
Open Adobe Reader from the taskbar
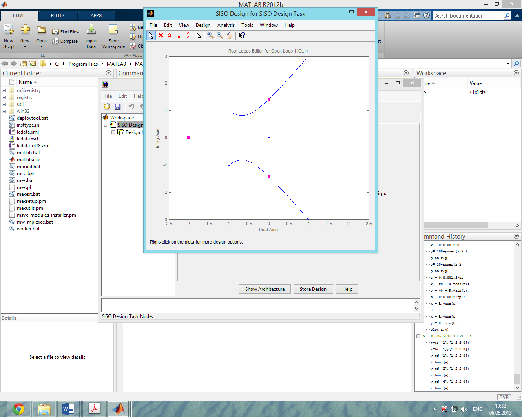[94, 408]
